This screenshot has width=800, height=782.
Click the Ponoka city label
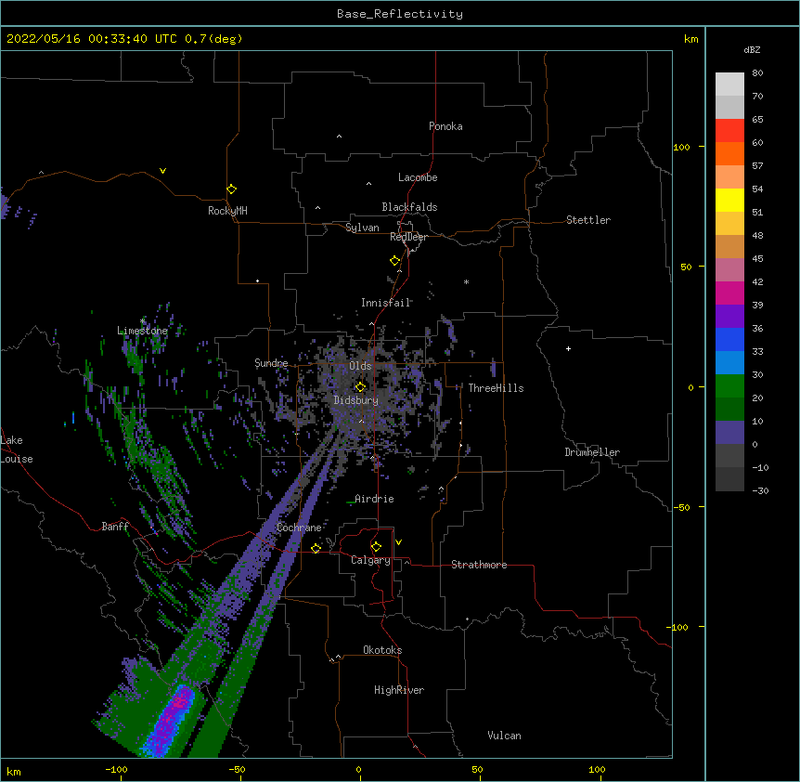click(445, 126)
